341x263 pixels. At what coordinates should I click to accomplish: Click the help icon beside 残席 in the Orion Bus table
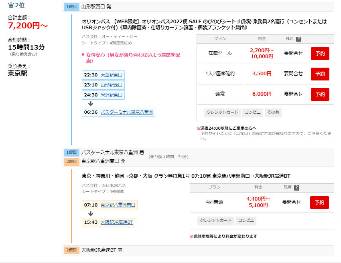point(298,39)
